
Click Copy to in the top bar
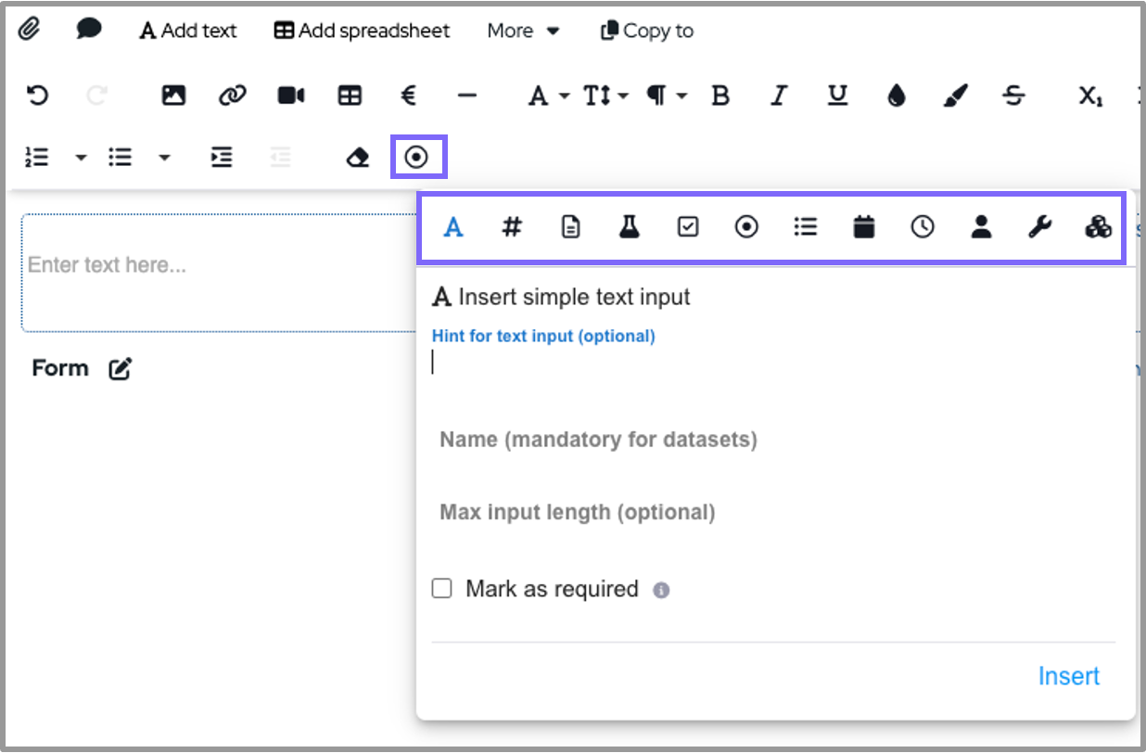[x=647, y=31]
